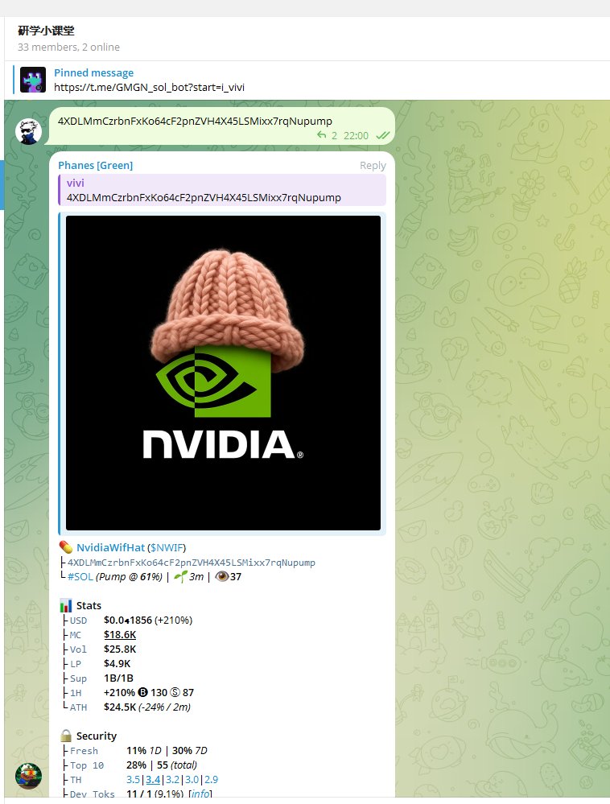Click the 1H change +210% value
This screenshot has height=804, width=610.
pyautogui.click(x=119, y=693)
